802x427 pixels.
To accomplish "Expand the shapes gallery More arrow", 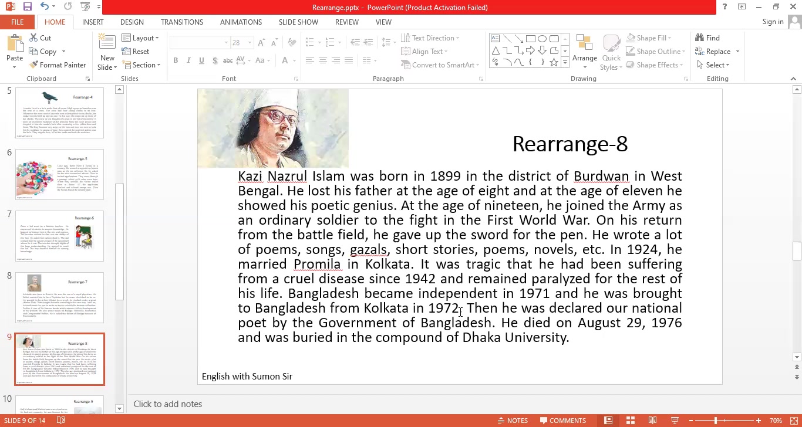I will click(x=565, y=62).
